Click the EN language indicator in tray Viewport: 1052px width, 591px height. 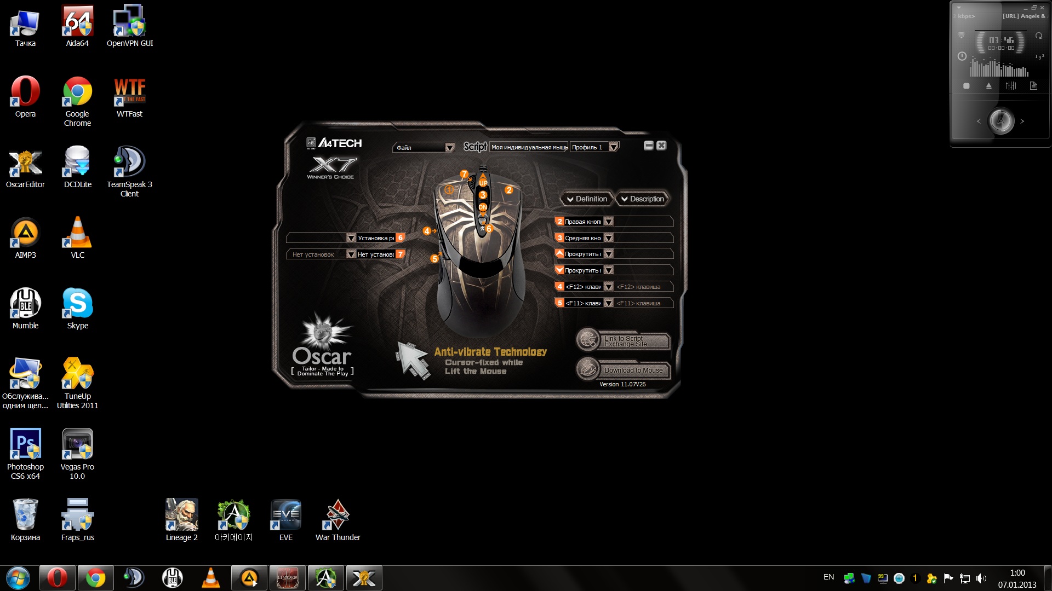(828, 577)
